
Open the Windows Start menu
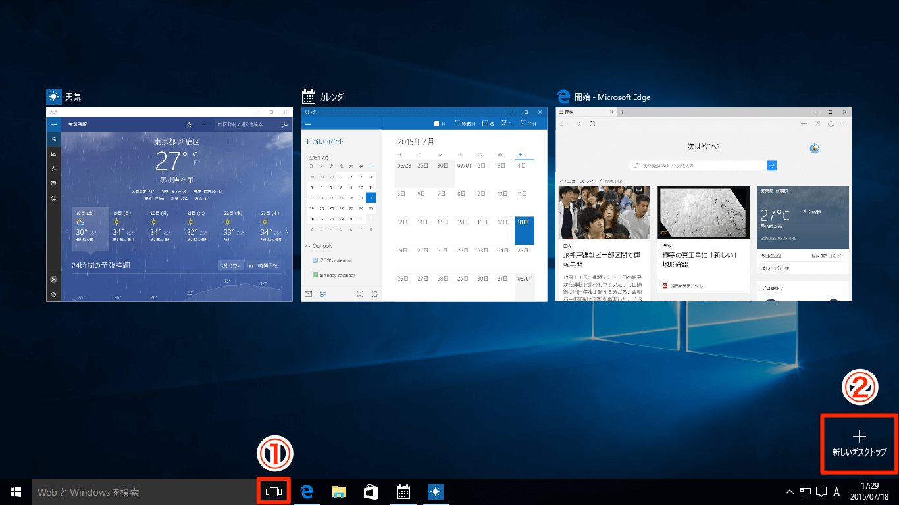(16, 491)
